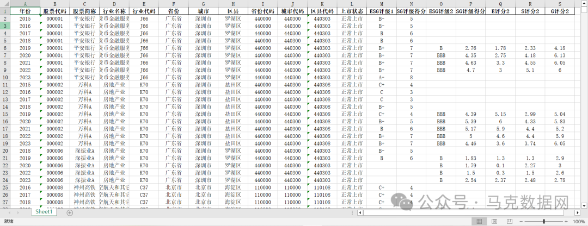The image size is (588, 226).
Task: Switch to Page Layout view in status bar
Action: point(494,222)
